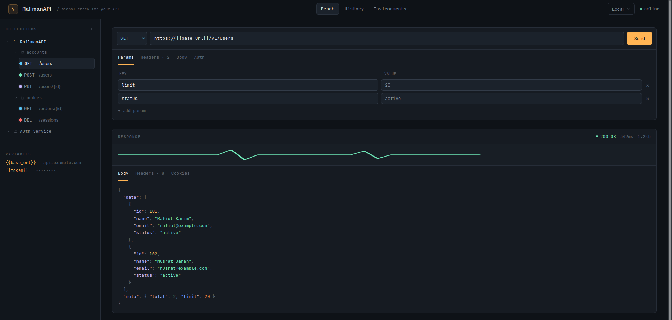
Task: Click the accounts folder icon
Action: tap(22, 52)
